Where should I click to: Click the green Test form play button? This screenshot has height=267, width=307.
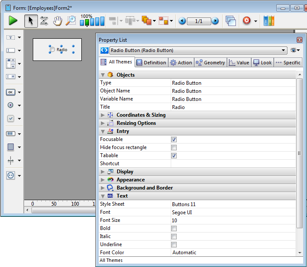coord(13,20)
